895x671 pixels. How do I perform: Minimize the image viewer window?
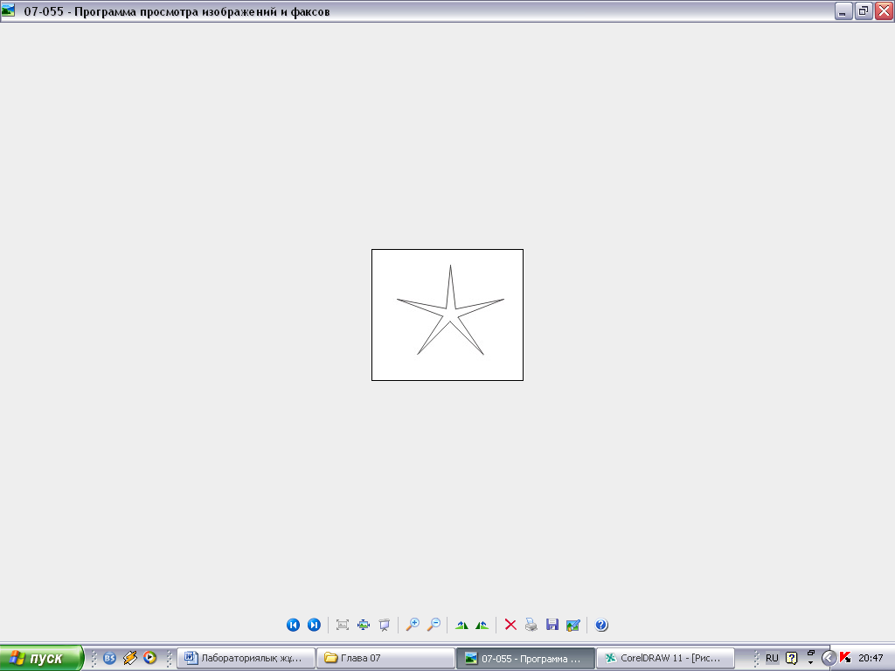[843, 10]
